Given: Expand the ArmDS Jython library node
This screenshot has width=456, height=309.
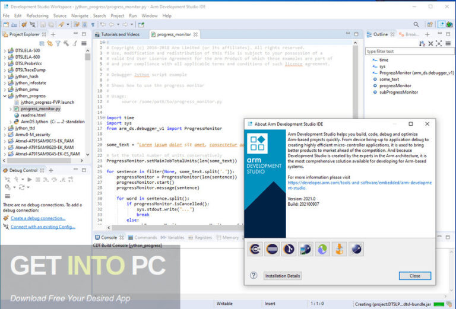Looking at the screenshot, I should (11, 122).
